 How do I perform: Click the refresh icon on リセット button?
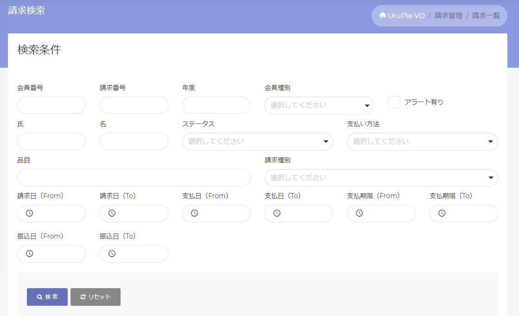click(83, 297)
